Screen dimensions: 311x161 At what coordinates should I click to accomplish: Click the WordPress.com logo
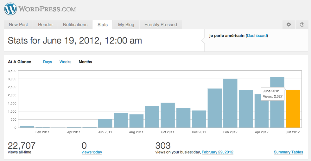[40, 9]
